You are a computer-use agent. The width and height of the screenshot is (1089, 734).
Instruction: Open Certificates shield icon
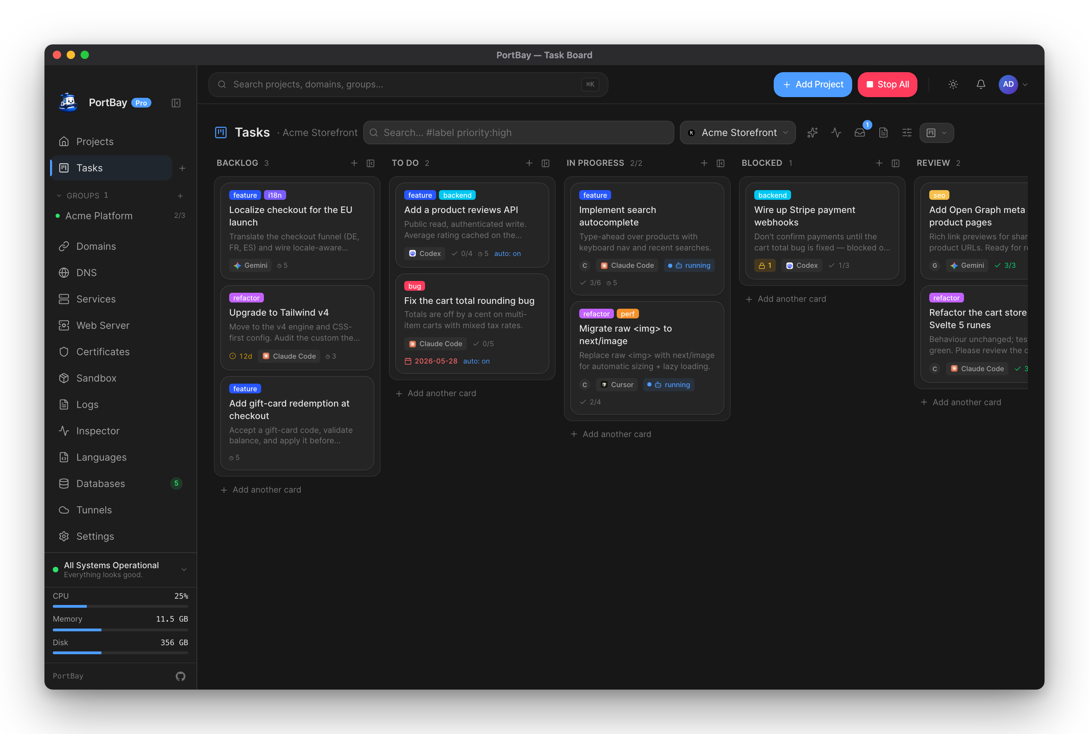[x=64, y=351]
